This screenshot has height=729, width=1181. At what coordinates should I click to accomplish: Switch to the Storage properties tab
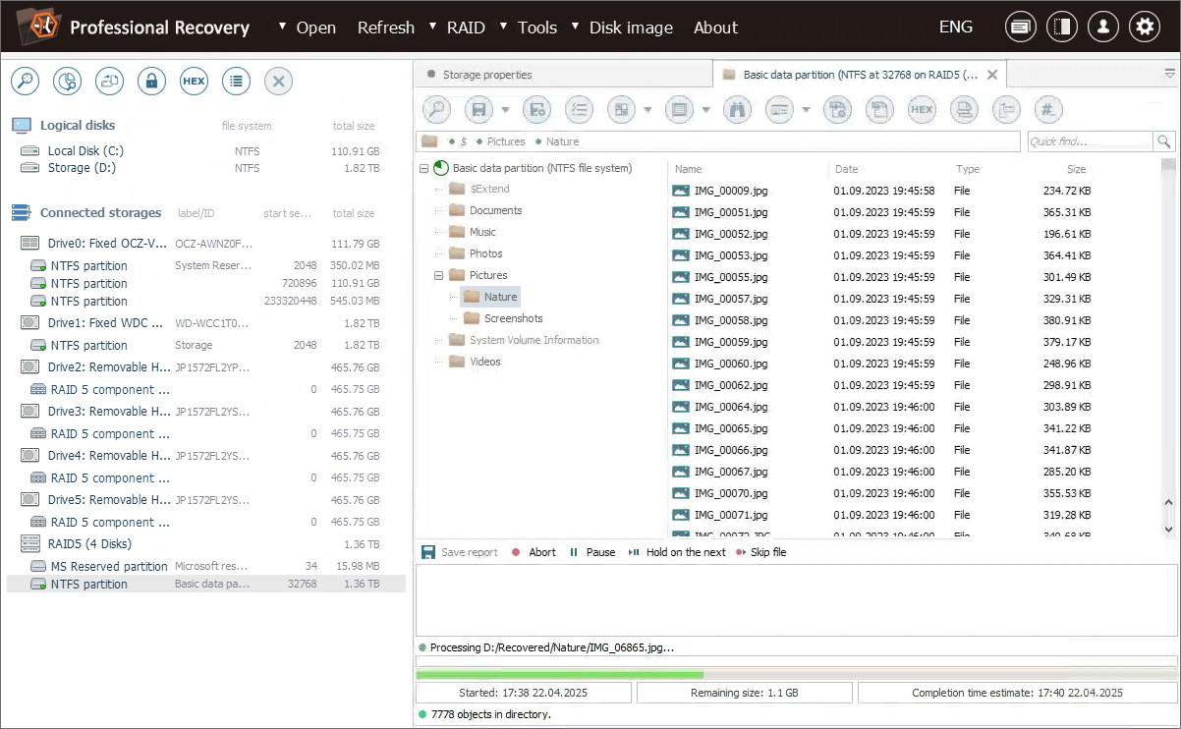[486, 75]
